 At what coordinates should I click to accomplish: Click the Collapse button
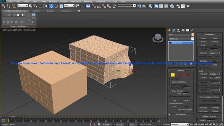tap(215, 111)
